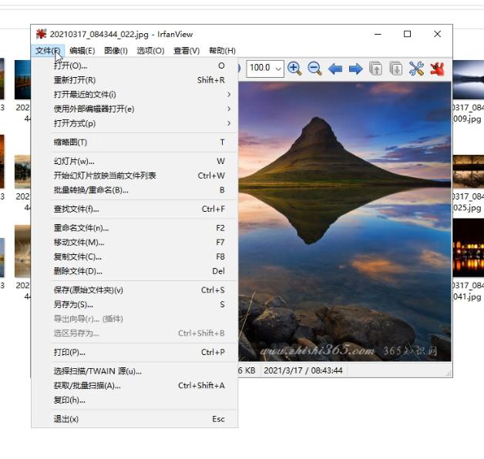The image size is (484, 459).
Task: Select 重命名文件(n)... menu entry
Action: coord(135,228)
